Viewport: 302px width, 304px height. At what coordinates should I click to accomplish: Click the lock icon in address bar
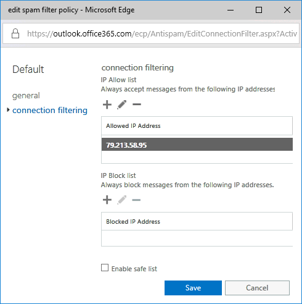15,33
